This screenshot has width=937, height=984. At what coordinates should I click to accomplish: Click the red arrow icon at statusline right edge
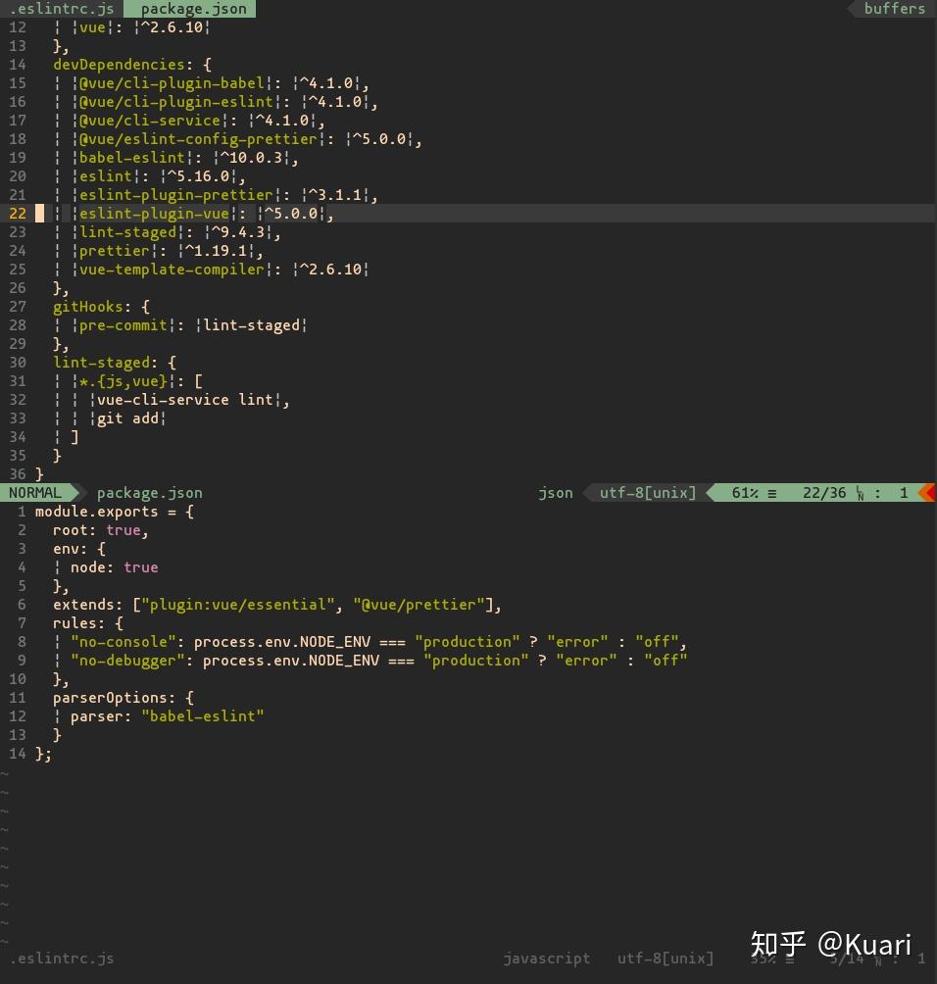coord(929,493)
